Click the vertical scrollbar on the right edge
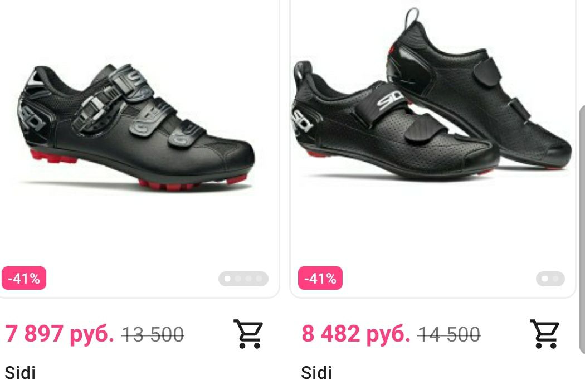The image size is (585, 380). 582,230
